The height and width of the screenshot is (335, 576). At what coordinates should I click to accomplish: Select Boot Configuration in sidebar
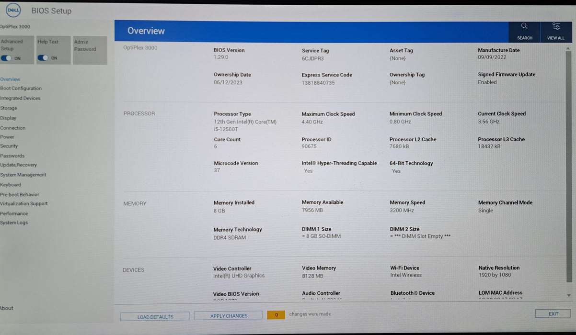tap(21, 89)
